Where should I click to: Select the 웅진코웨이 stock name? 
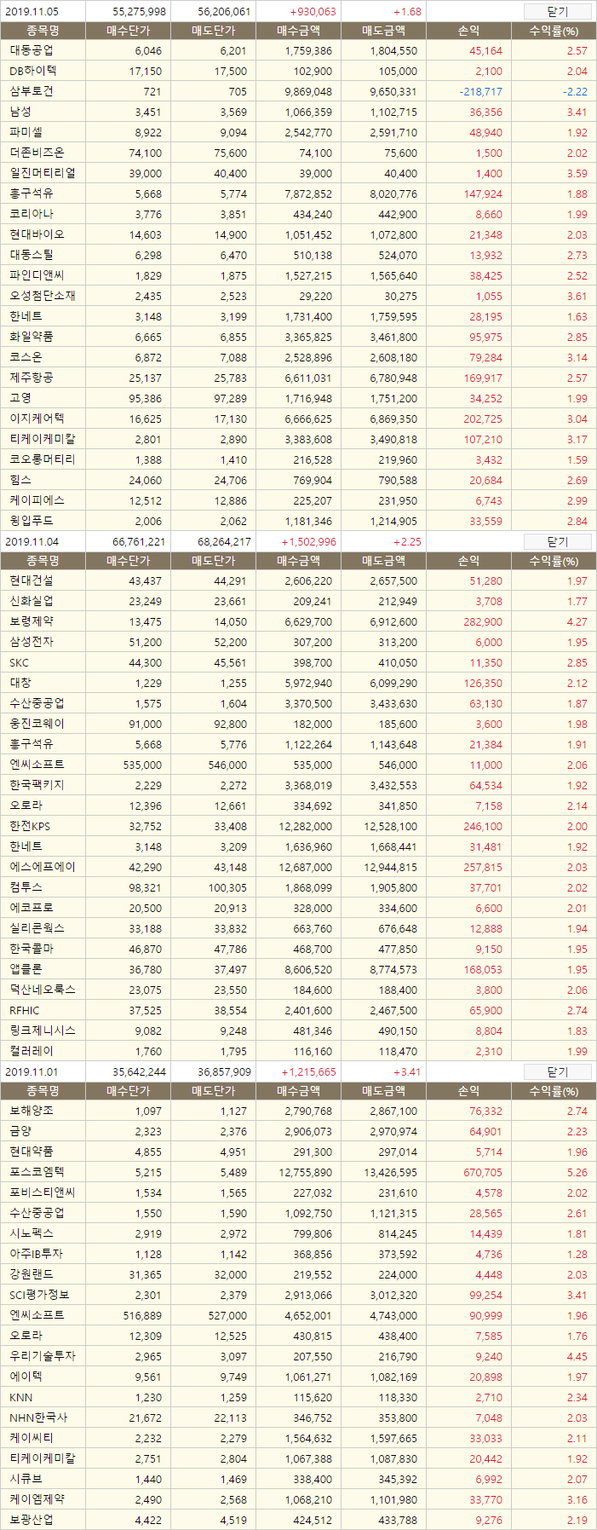click(37, 725)
